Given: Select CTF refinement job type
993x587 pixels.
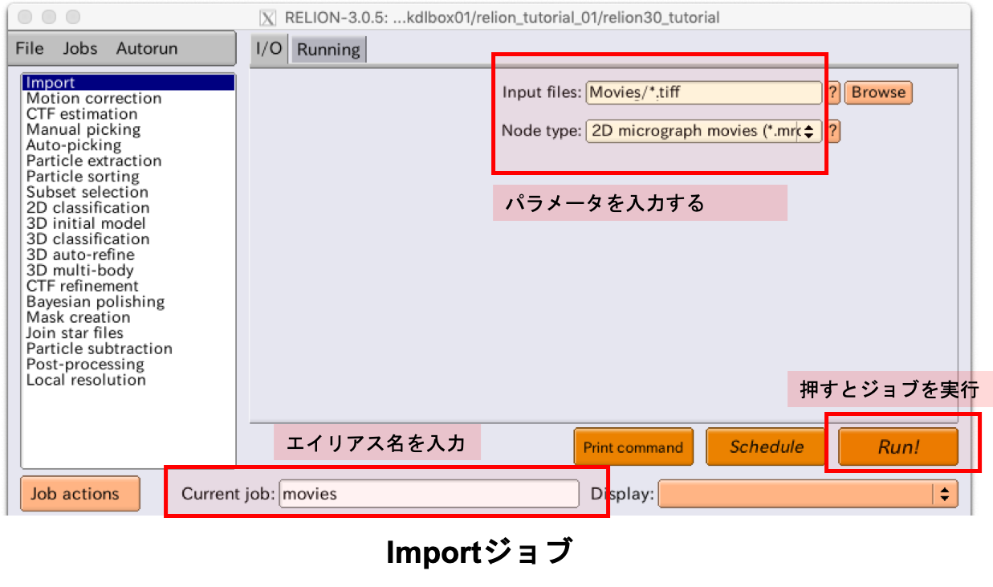Looking at the screenshot, I should click(x=129, y=287).
